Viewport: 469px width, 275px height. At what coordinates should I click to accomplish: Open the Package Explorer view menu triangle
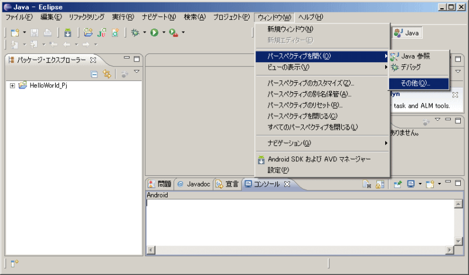click(137, 72)
